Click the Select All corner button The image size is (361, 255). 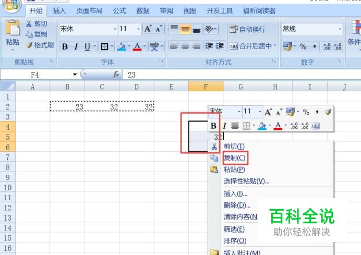8,87
